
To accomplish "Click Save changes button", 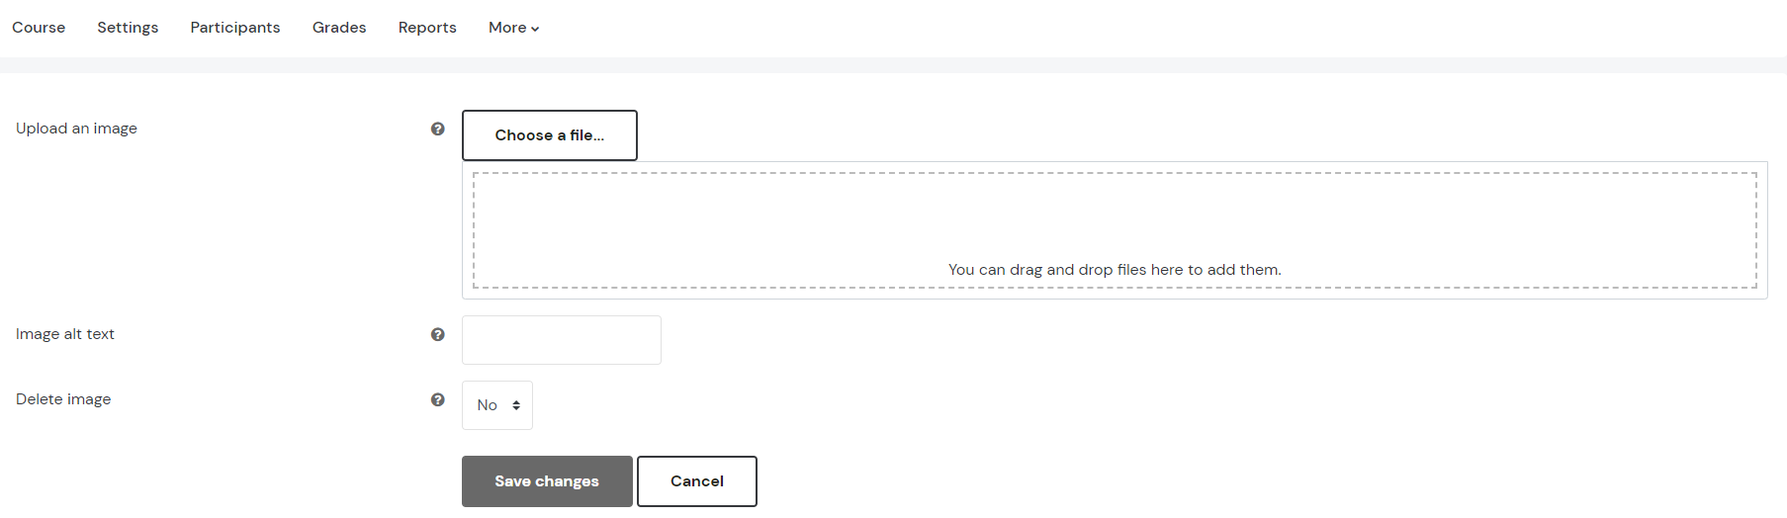I will [547, 481].
